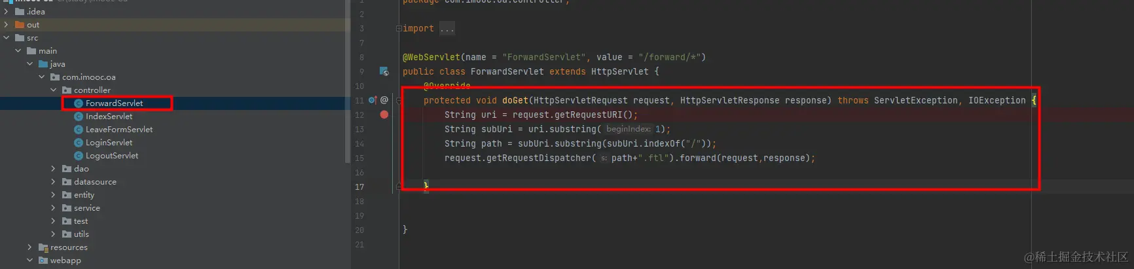This screenshot has width=1134, height=269.
Task: Expand the dao package arrow
Action: [53, 169]
